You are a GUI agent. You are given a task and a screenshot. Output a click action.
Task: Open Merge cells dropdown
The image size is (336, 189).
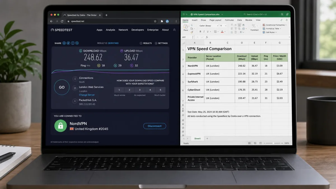click(246, 29)
